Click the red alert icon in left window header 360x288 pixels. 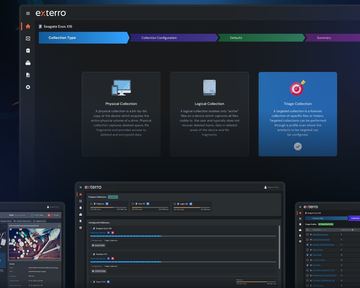pyautogui.click(x=49, y=215)
